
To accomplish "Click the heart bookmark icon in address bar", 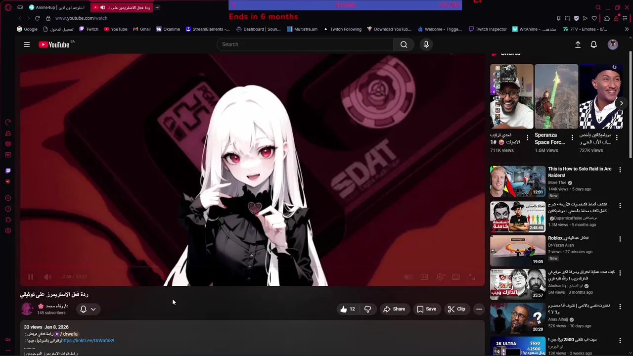I will [594, 18].
